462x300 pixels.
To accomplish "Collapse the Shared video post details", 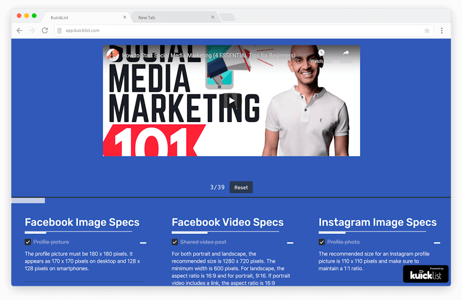I will point(290,243).
